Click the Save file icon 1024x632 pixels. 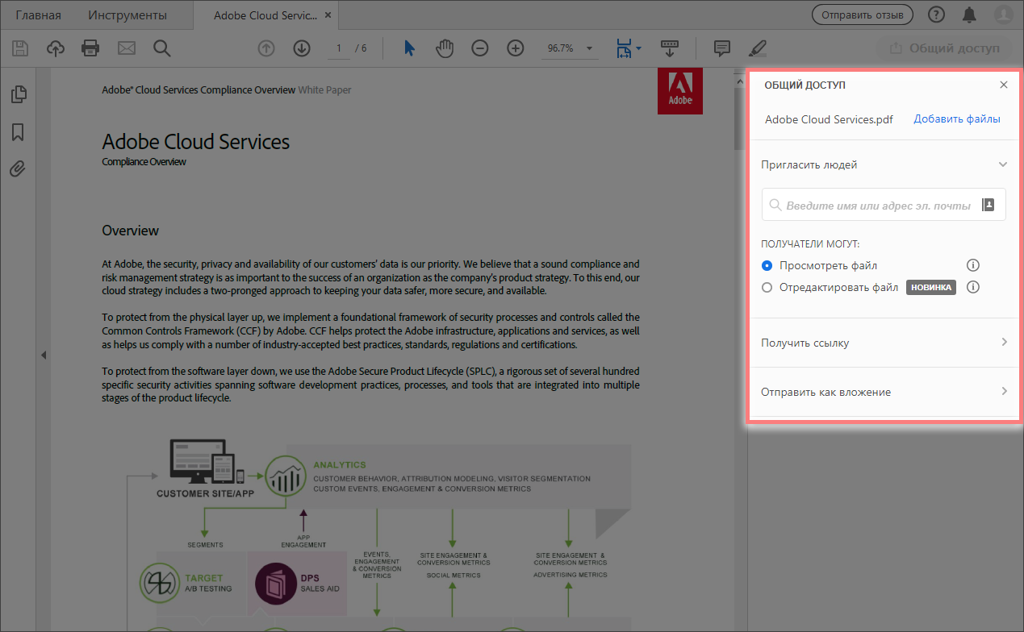20,48
